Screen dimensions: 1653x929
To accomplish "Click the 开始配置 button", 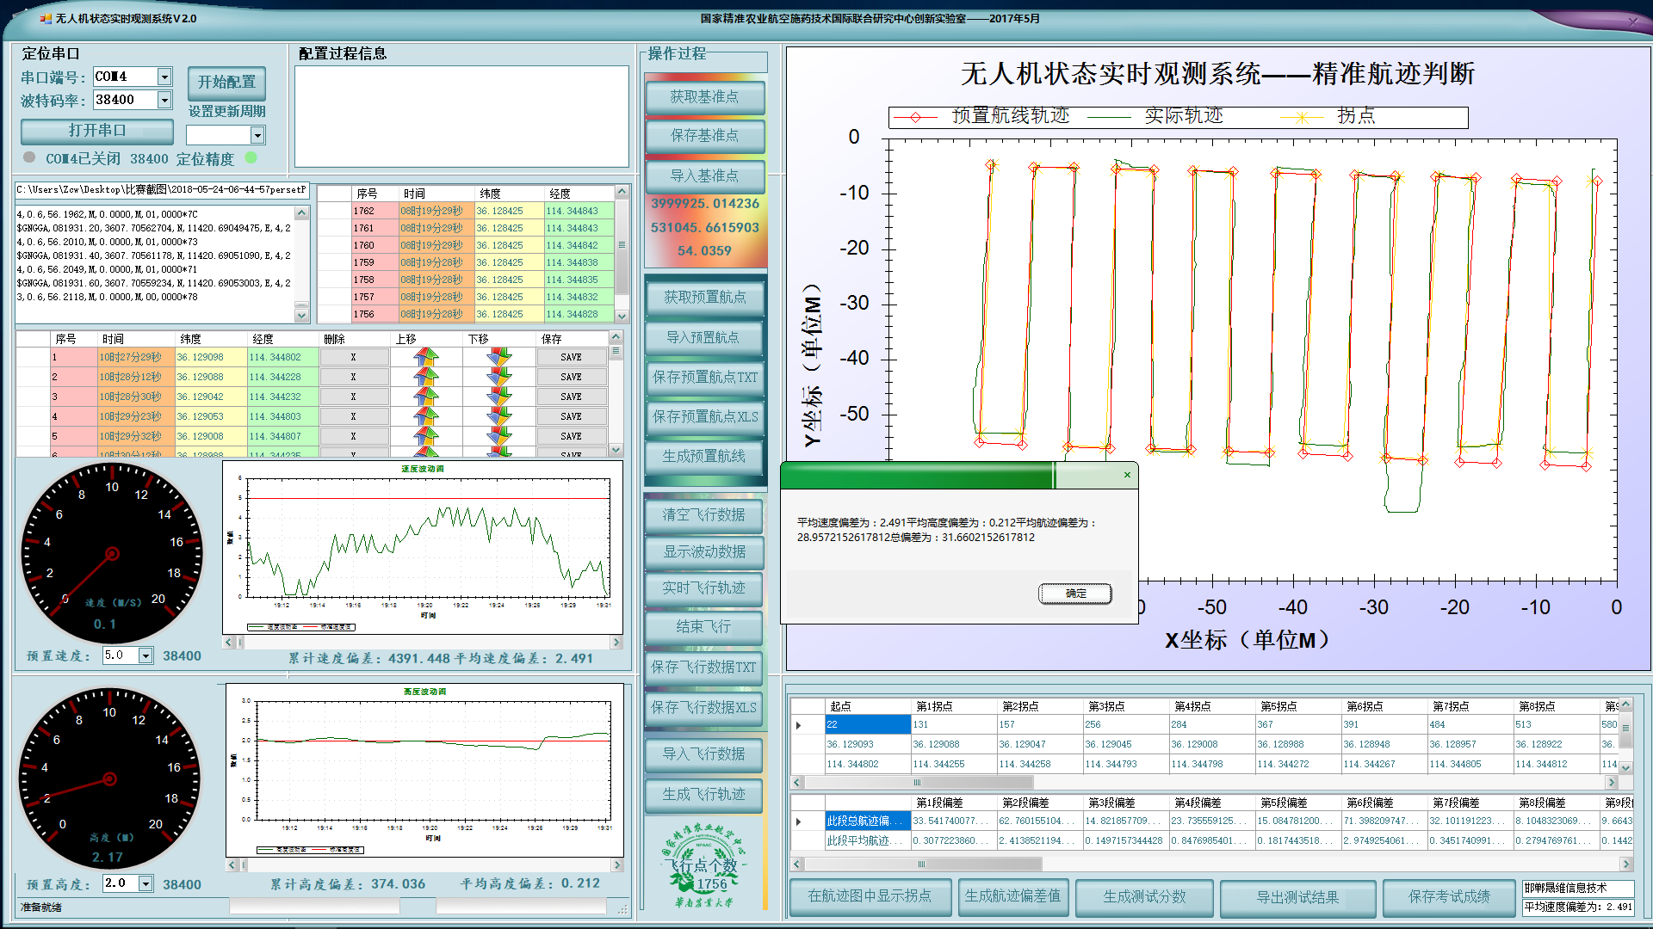I will pyautogui.click(x=226, y=83).
